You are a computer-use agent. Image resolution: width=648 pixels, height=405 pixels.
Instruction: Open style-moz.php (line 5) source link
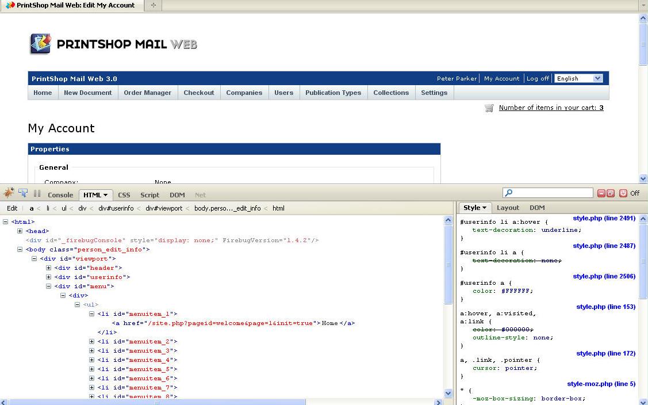click(601, 384)
